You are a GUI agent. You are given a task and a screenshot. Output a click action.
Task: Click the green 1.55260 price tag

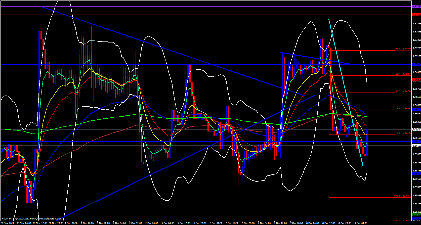point(416,215)
